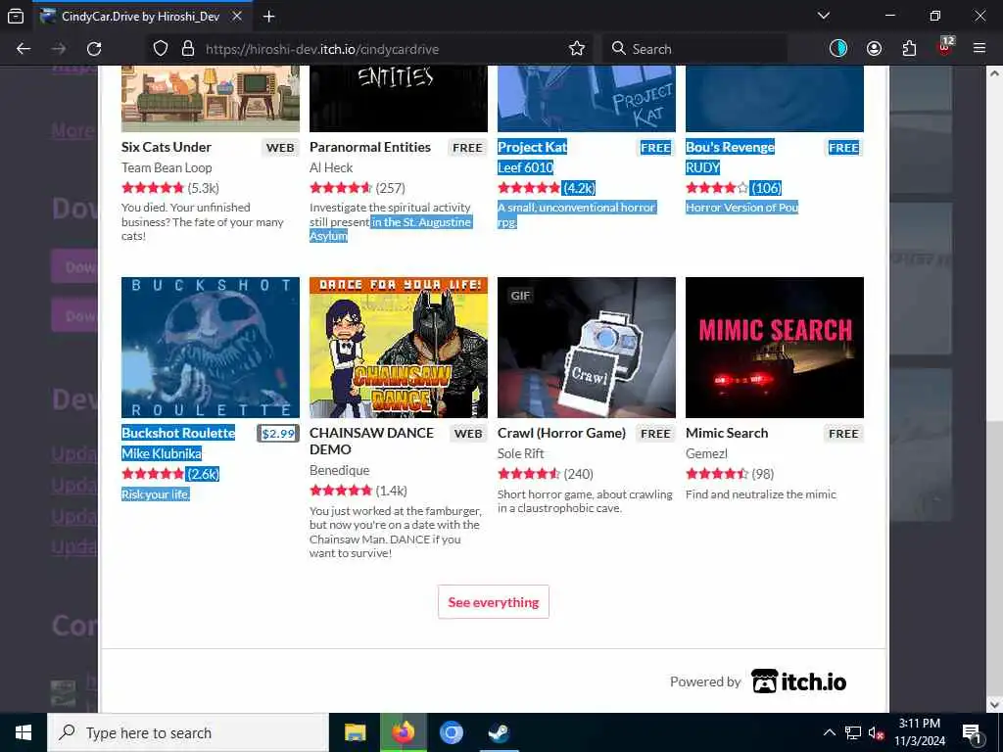Close the CindyCar.Drive tab
Image resolution: width=1003 pixels, height=752 pixels.
point(237,17)
